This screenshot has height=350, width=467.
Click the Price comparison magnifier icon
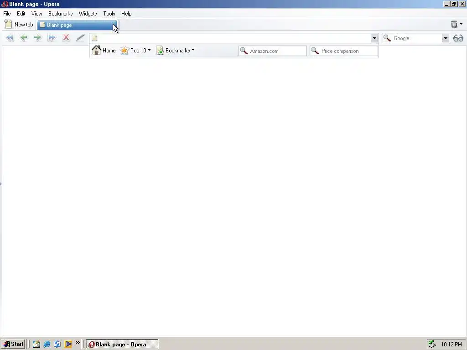(315, 51)
